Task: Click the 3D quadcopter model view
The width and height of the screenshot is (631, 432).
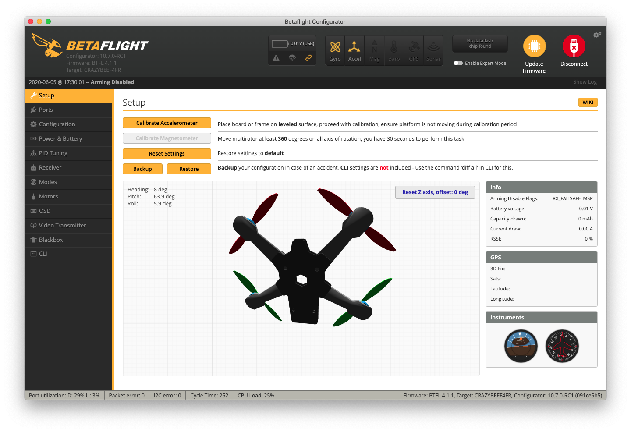Action: tap(301, 279)
